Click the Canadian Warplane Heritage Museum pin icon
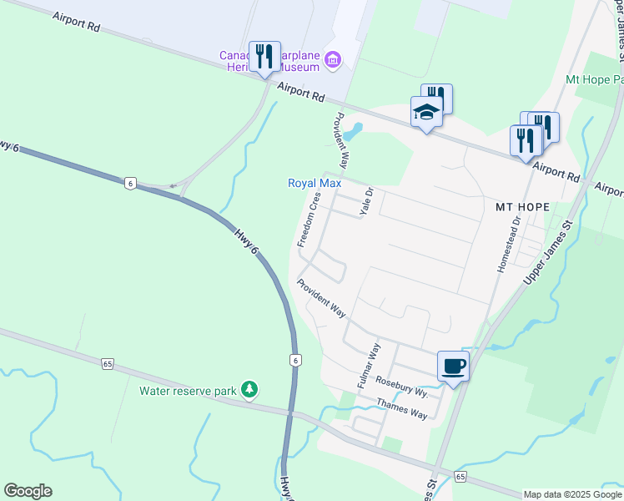The image size is (624, 501). [333, 60]
